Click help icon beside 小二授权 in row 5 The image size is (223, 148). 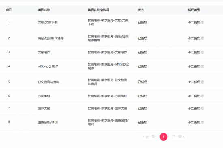pyautogui.click(x=202, y=82)
